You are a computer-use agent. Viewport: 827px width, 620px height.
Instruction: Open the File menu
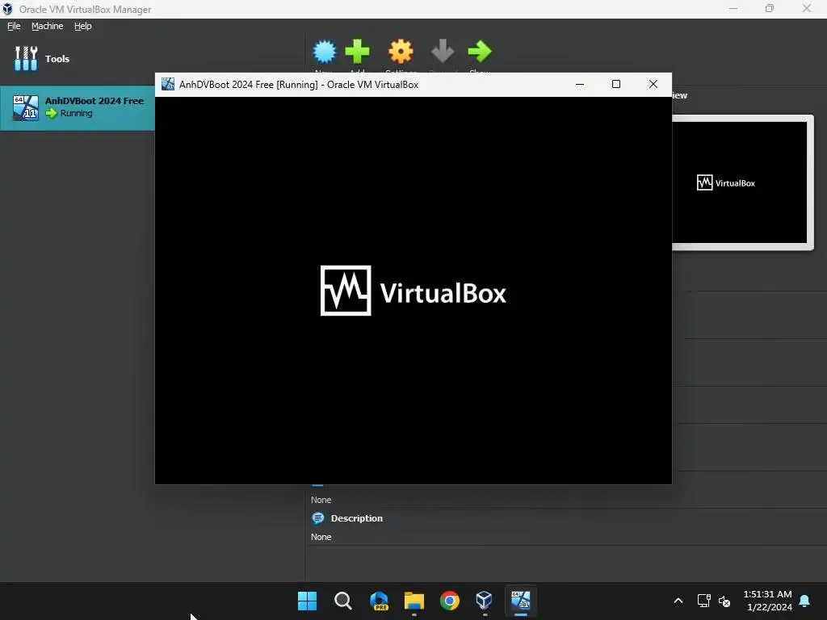[14, 26]
